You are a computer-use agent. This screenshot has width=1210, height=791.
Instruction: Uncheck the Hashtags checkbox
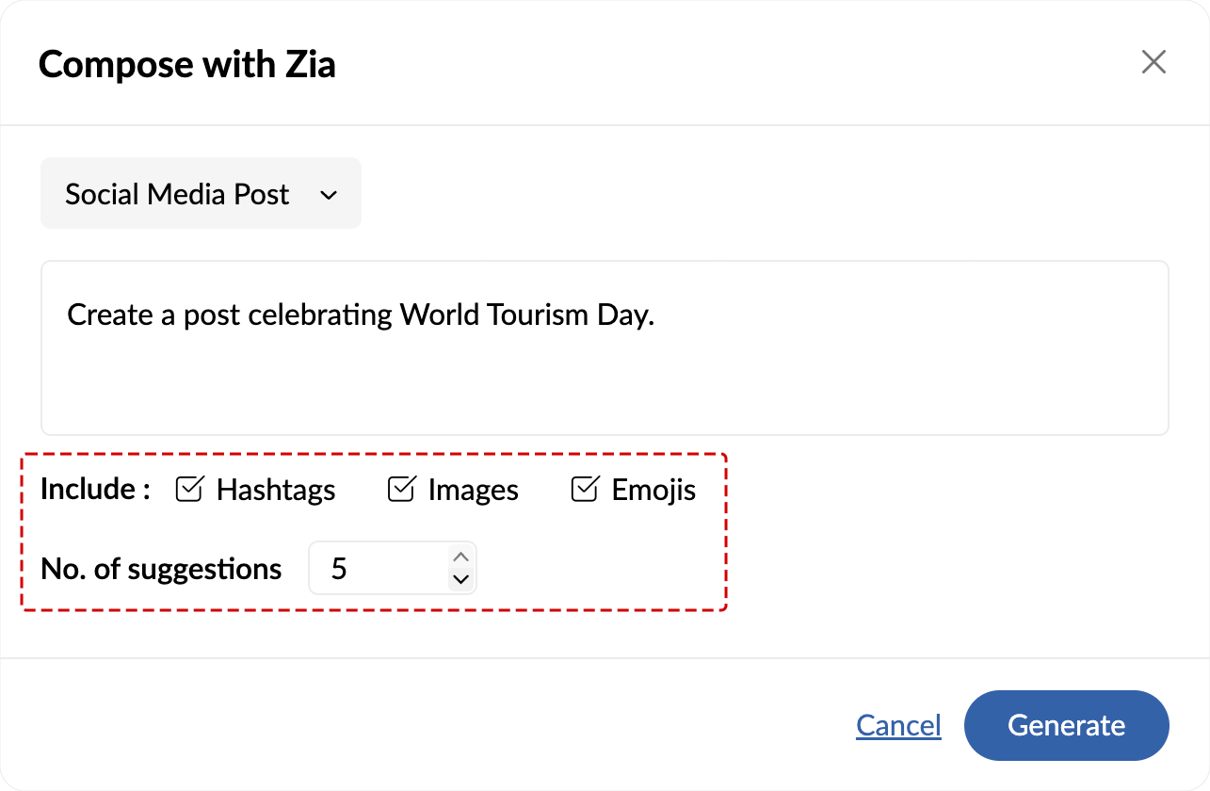pos(190,490)
